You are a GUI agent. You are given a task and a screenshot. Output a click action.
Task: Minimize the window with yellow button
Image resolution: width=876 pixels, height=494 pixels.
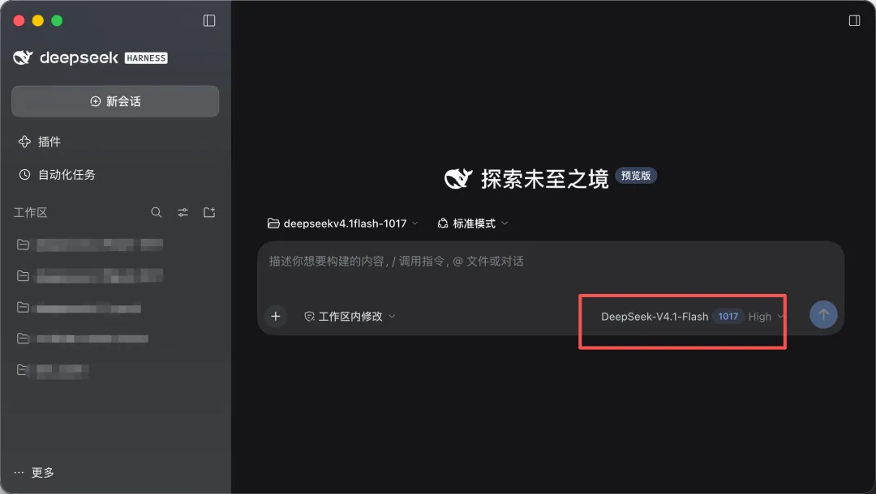(38, 20)
